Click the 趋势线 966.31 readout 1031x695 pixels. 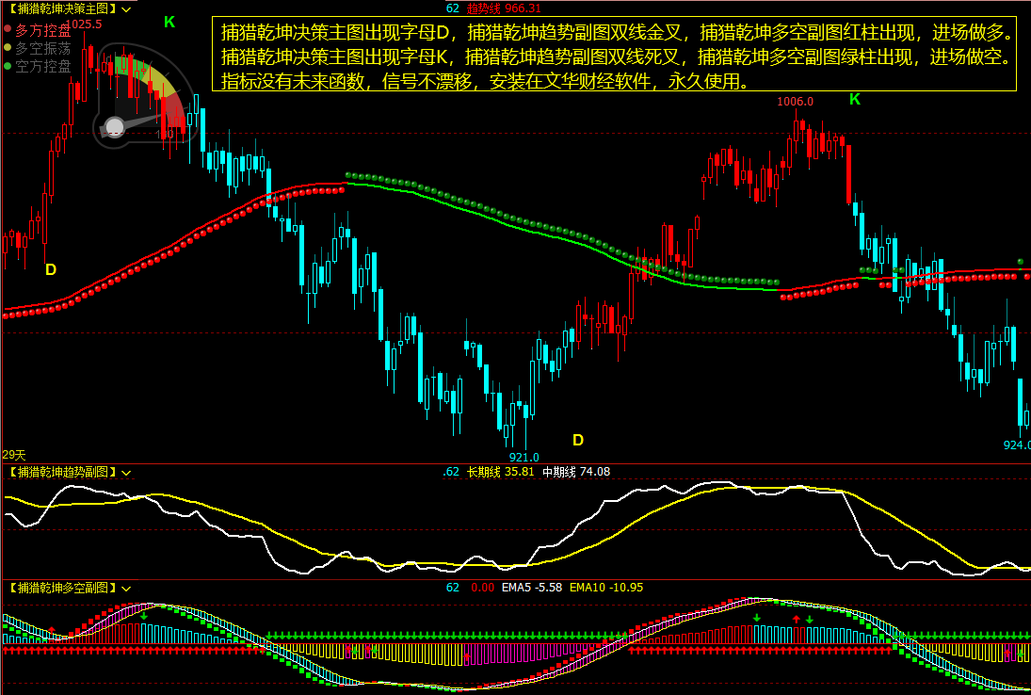(x=504, y=8)
